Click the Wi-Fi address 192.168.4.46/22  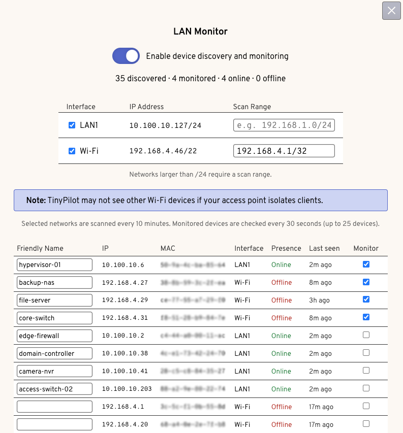pyautogui.click(x=163, y=151)
